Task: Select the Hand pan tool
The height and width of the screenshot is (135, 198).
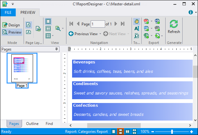Action: point(137,21)
